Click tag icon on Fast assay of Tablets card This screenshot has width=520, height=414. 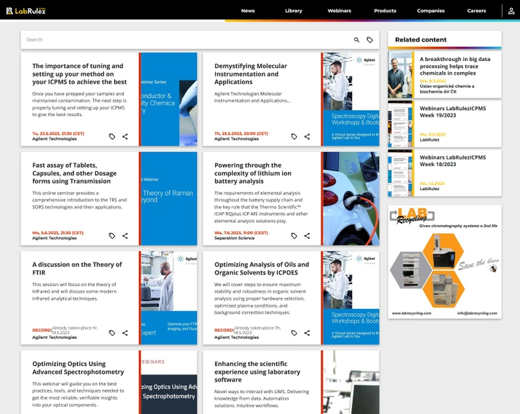tap(112, 236)
